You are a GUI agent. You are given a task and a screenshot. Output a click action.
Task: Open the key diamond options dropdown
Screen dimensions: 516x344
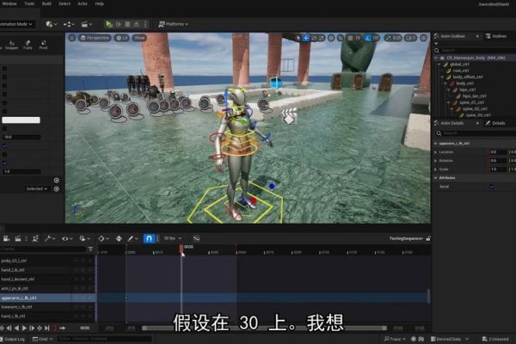tap(104, 239)
